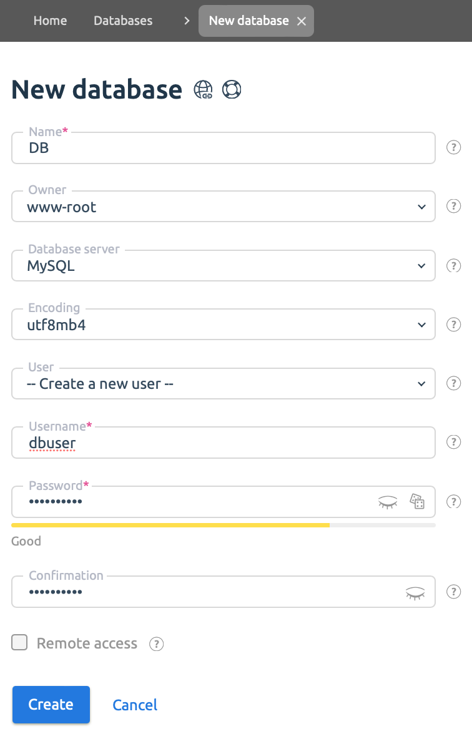
Task: Reveal the Confirmation password with eye icon
Action: pos(415,593)
